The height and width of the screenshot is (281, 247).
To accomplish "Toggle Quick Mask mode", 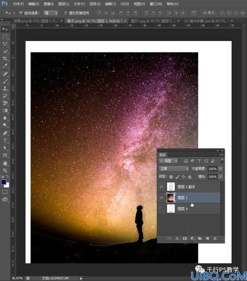I will (x=5, y=192).
